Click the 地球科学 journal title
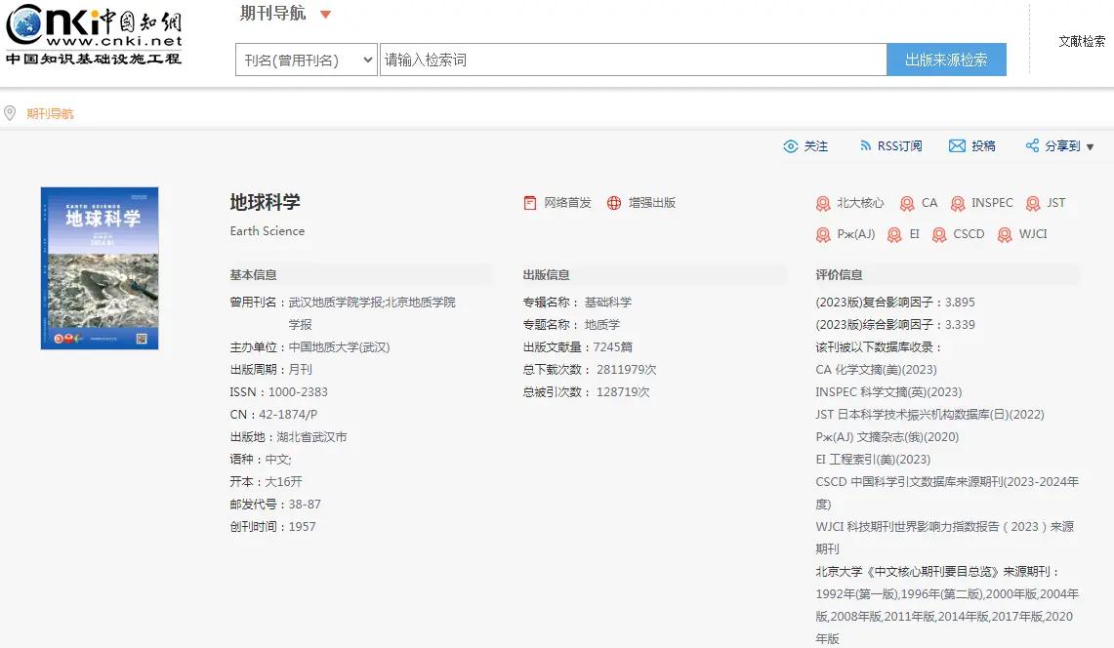The width and height of the screenshot is (1114, 648). click(265, 202)
